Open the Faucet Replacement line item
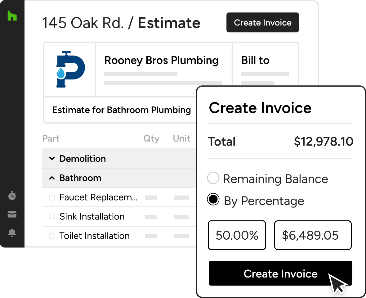Image resolution: width=366 pixels, height=298 pixels. [x=99, y=197]
